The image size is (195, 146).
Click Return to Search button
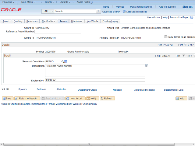(27, 99)
